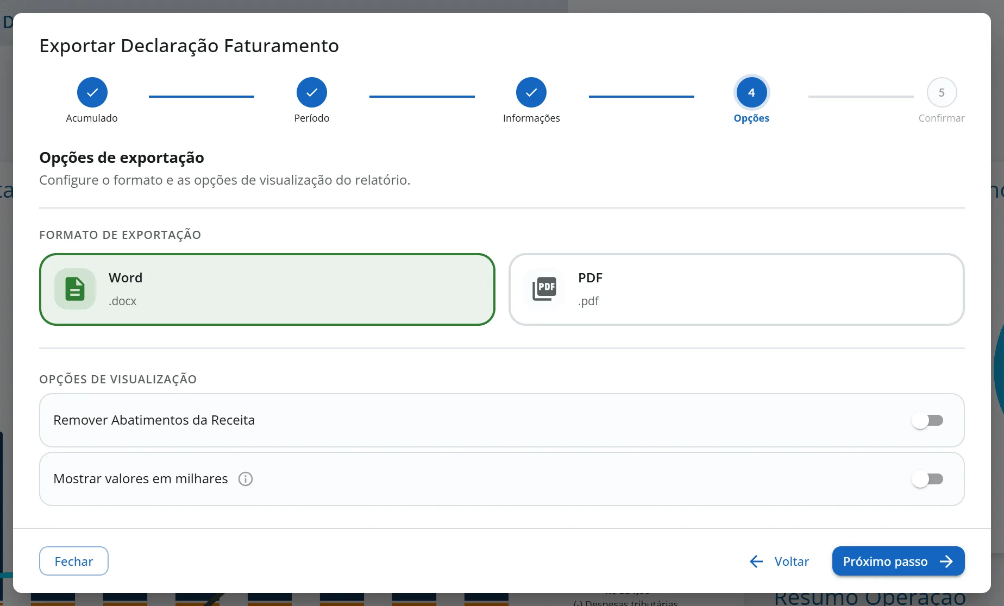This screenshot has height=606, width=1004.
Task: Select step 4 Opções circle
Action: [x=751, y=92]
